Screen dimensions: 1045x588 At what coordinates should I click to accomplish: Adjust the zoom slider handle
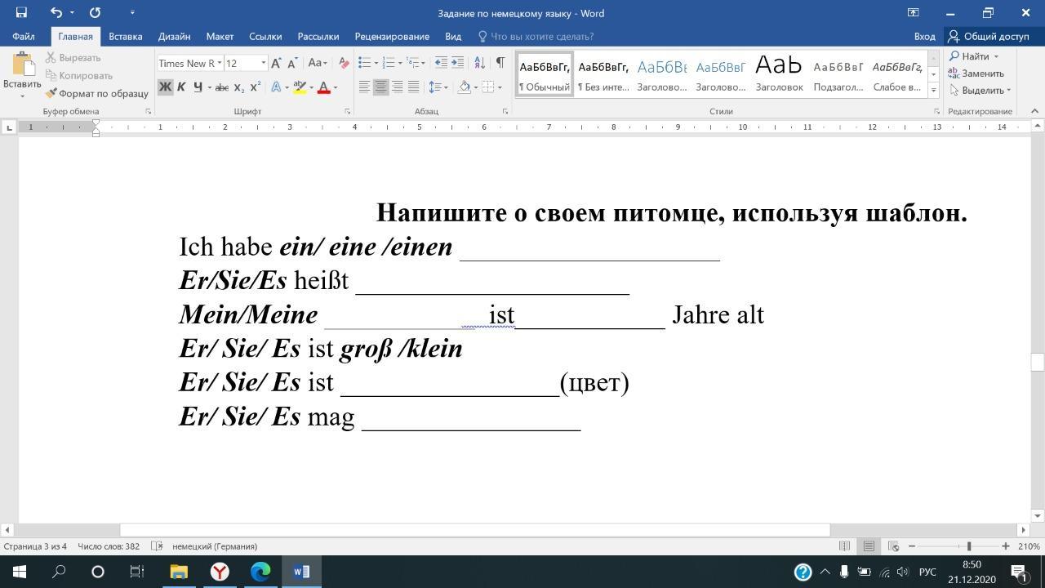coord(969,546)
